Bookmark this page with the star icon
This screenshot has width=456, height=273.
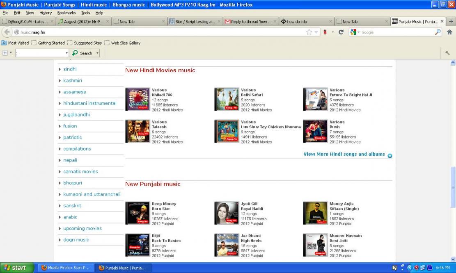[309, 32]
